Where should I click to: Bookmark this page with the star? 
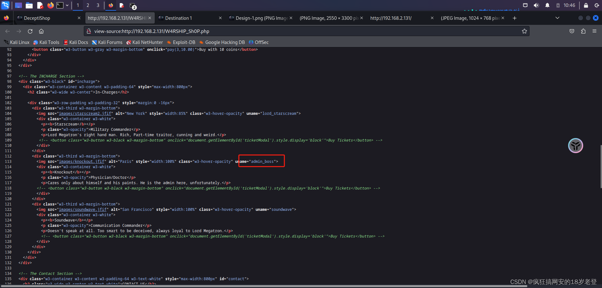[524, 31]
